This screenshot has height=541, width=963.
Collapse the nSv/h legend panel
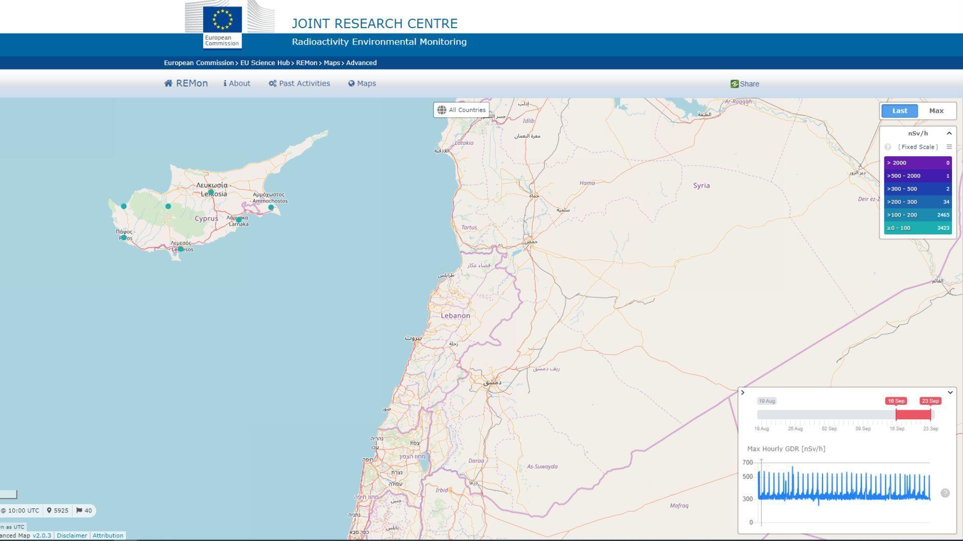point(949,134)
